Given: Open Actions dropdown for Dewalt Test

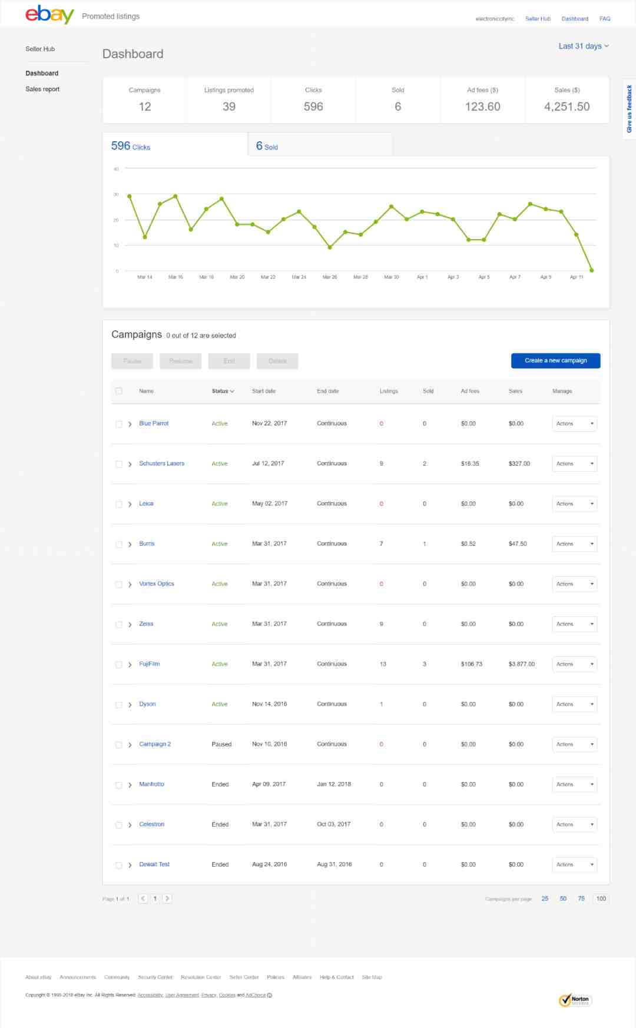Looking at the screenshot, I should tap(575, 864).
